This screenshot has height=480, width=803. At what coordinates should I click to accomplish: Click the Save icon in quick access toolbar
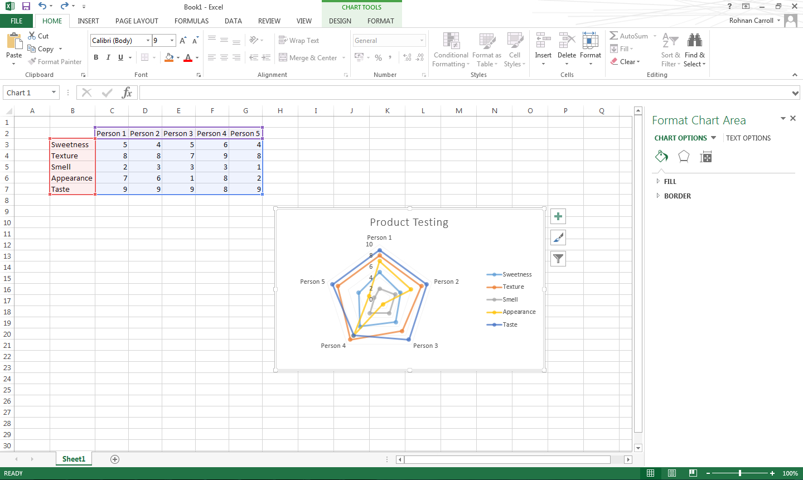[26, 7]
